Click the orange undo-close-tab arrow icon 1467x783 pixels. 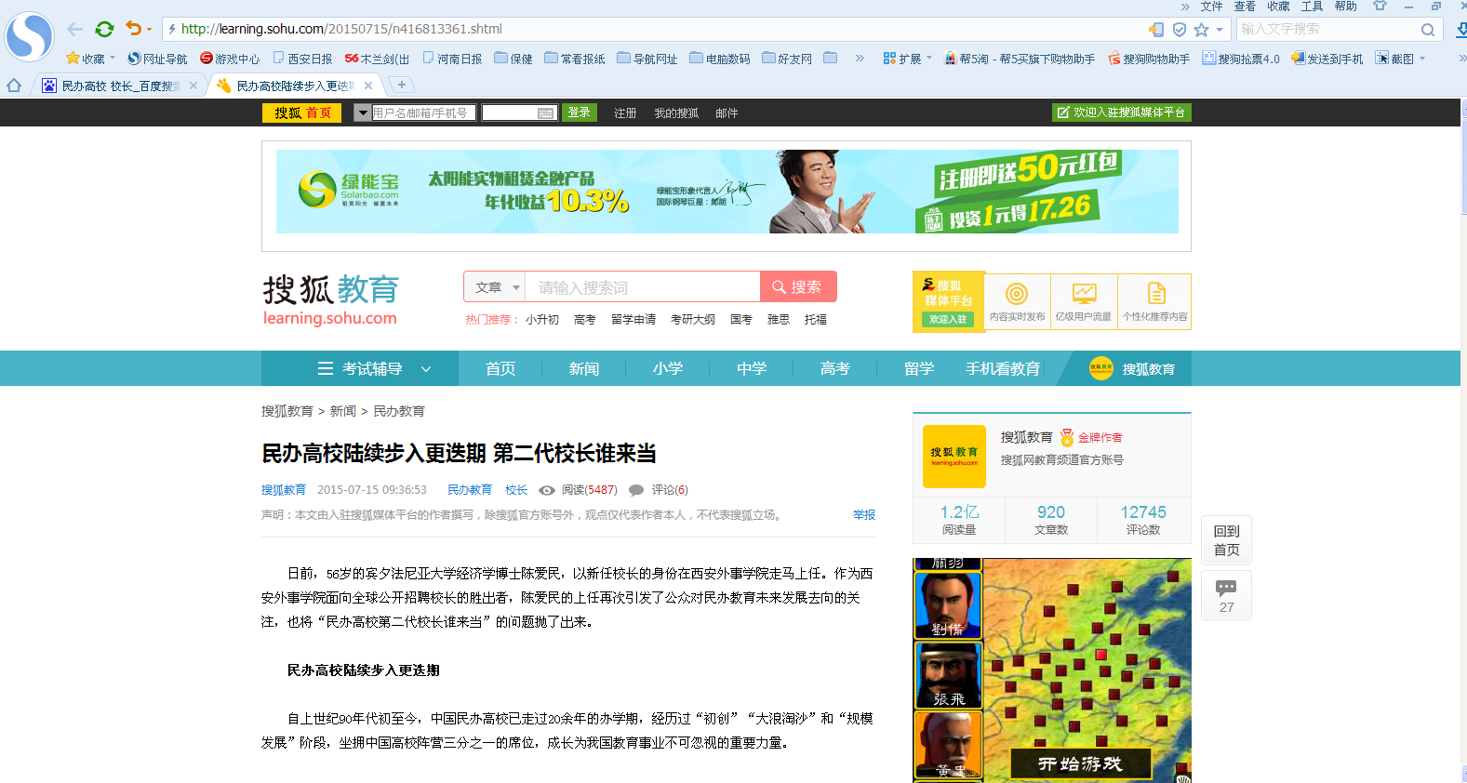[134, 29]
